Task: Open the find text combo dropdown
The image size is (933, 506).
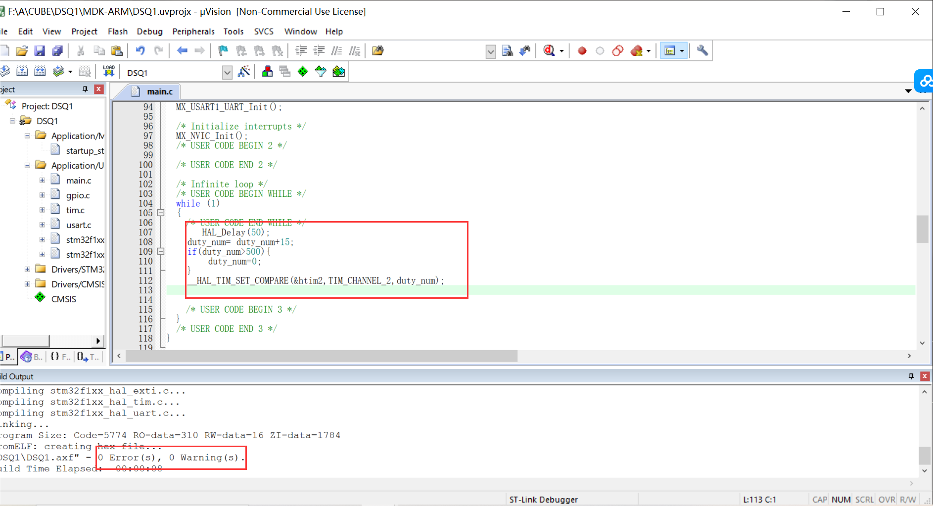Action: 491,51
